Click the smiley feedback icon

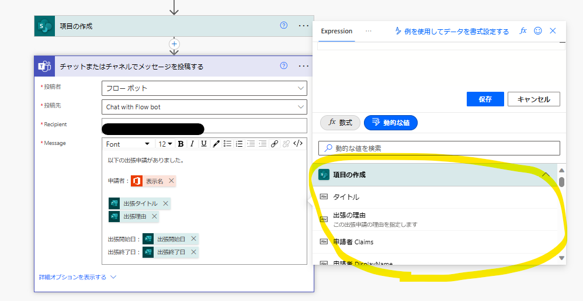[537, 31]
